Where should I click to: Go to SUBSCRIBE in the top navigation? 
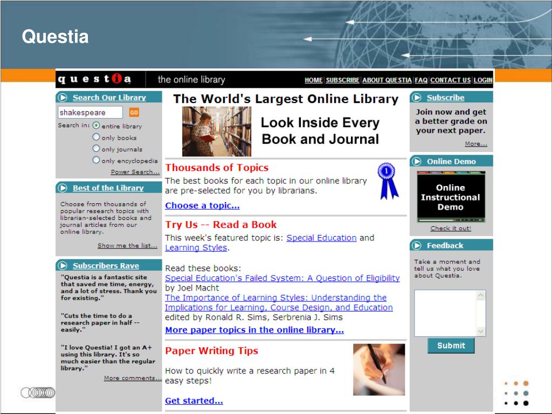click(x=342, y=80)
